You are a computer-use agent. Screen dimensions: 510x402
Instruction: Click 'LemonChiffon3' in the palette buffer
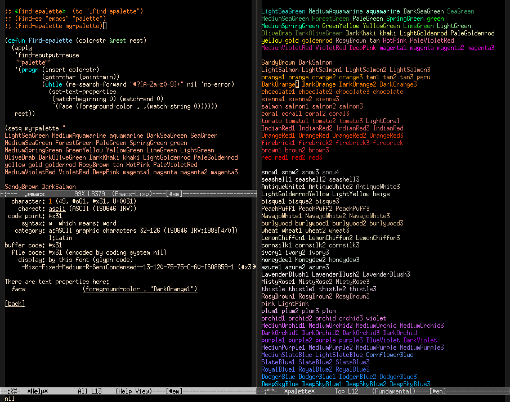coord(378,238)
